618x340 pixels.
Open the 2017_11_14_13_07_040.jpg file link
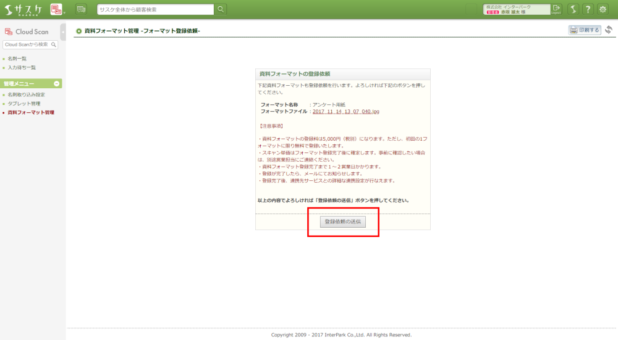[x=345, y=112]
